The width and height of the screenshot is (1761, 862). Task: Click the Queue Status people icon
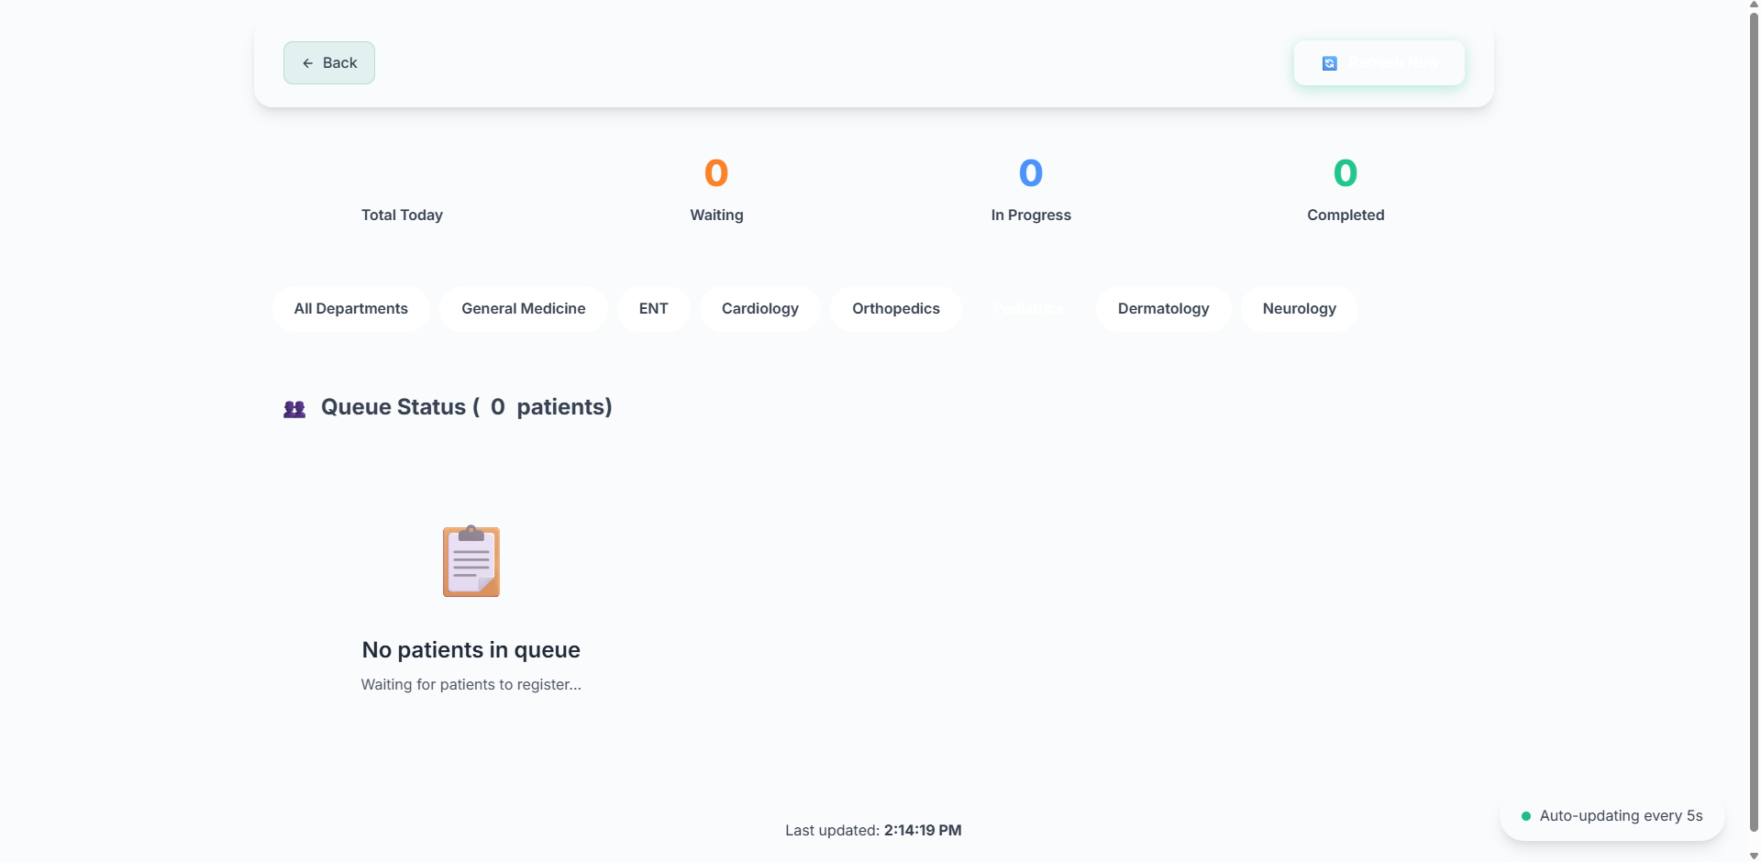click(x=294, y=409)
